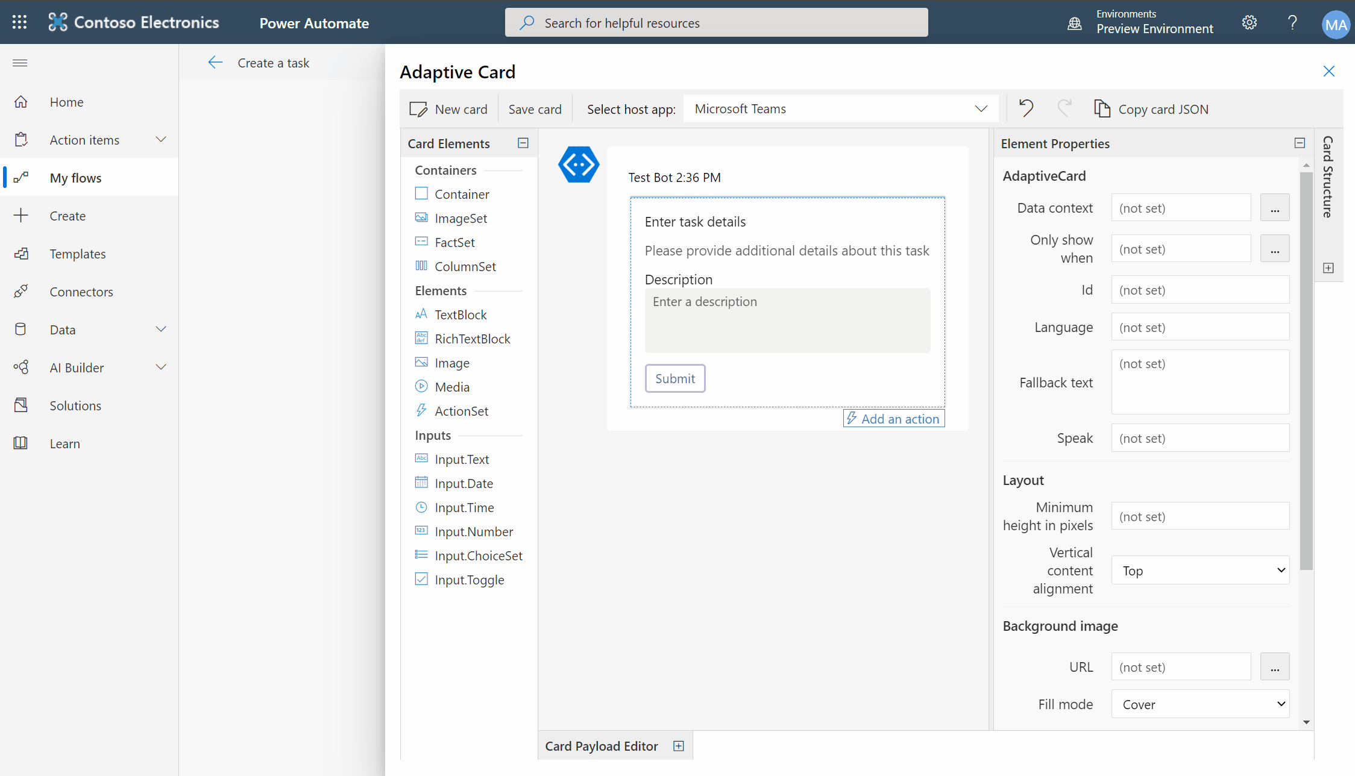Expand Action items in the sidebar

[x=160, y=139]
